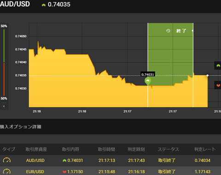The image size is (221, 175).
Task: Click the red down-arrow LOW button
Action: tap(218, 85)
